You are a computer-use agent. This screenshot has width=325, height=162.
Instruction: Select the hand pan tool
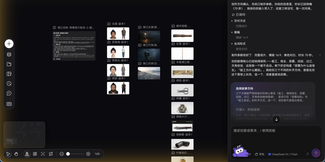(16, 154)
